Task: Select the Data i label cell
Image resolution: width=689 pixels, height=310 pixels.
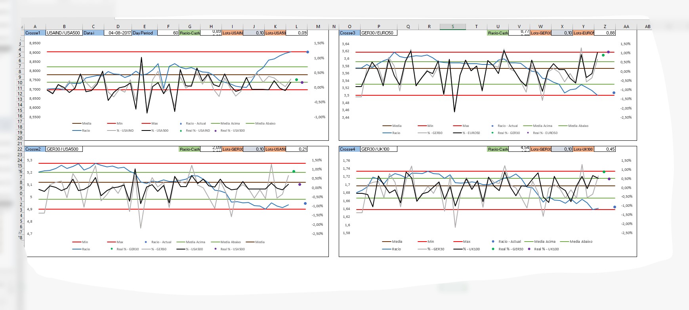Action: (94, 33)
